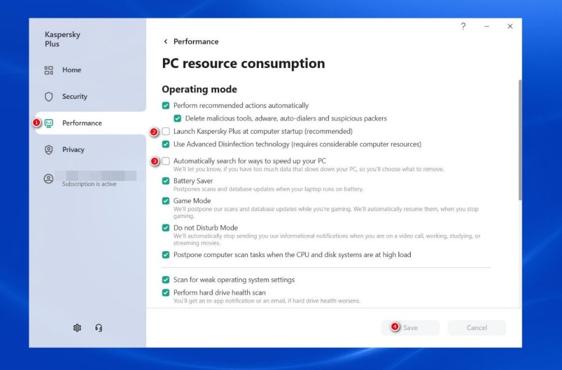
Task: Open the Subscription is active account entry
Action: point(89,184)
